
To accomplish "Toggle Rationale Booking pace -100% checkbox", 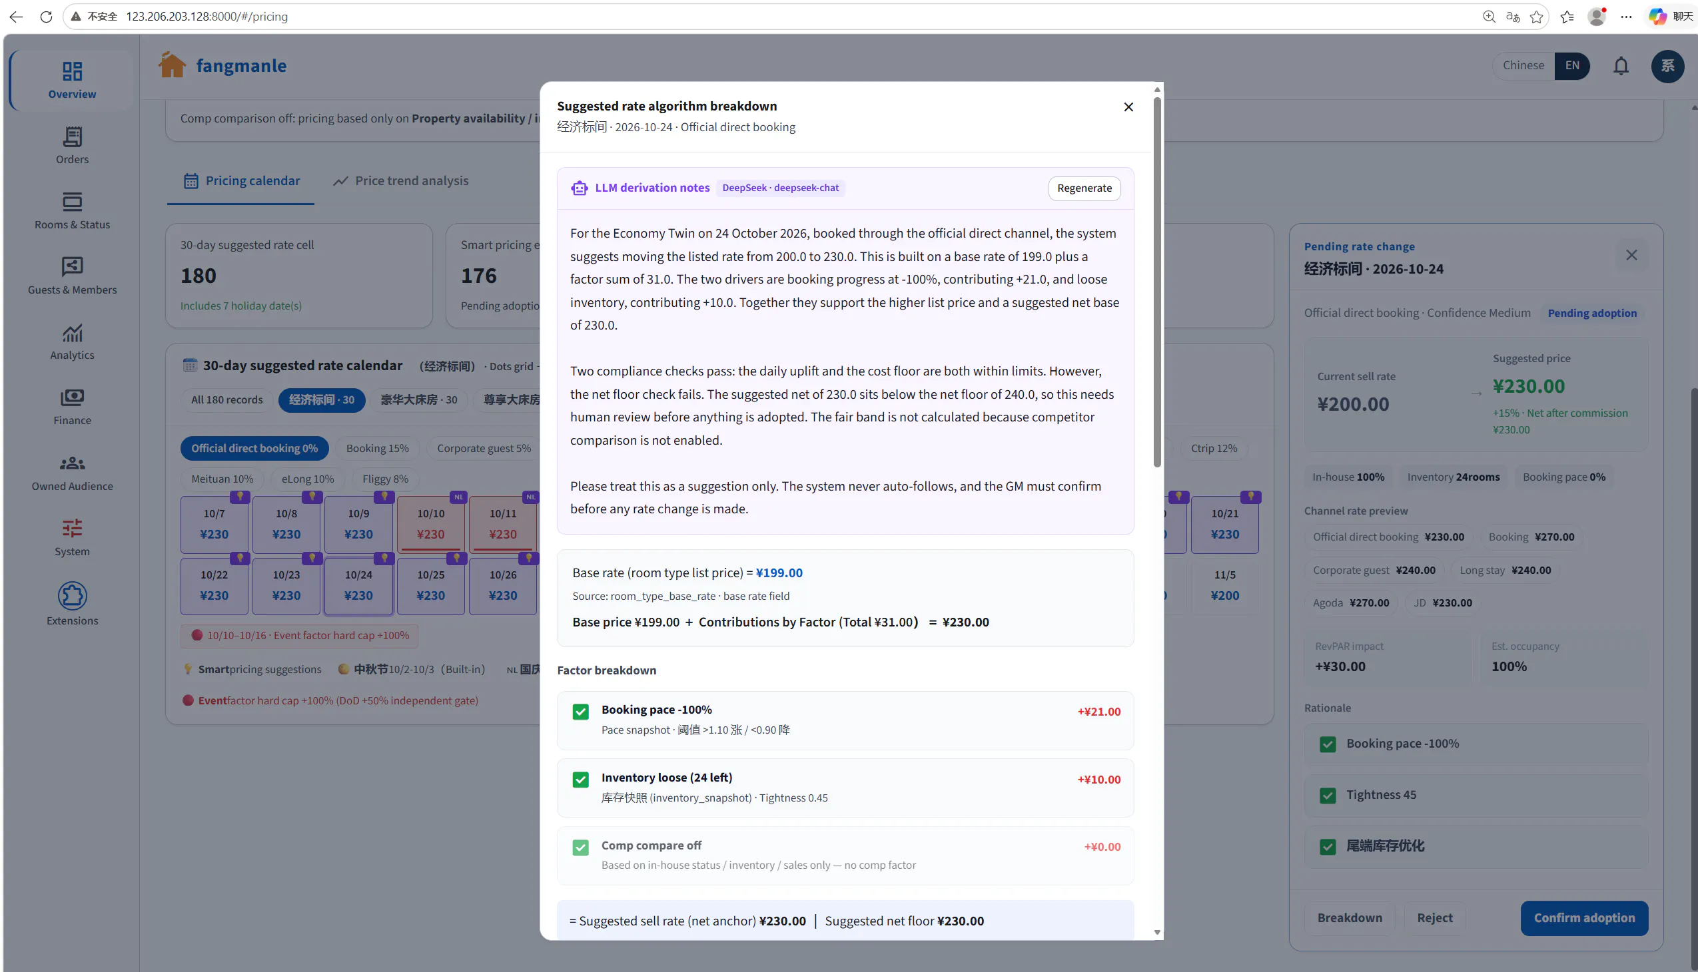I will pyautogui.click(x=1328, y=744).
